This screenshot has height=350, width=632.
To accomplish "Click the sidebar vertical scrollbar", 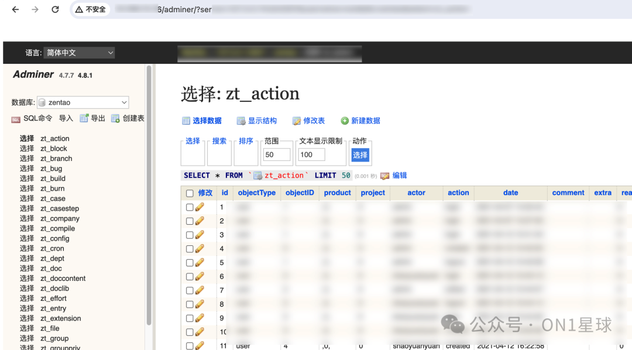I will coord(149,195).
